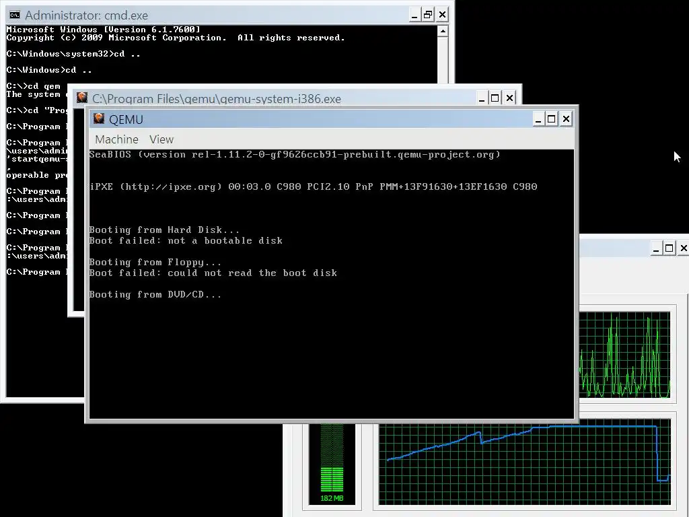Screen dimensions: 689x517
Task: Maximize the qemu-system-i386.exe console window
Action: click(x=495, y=98)
